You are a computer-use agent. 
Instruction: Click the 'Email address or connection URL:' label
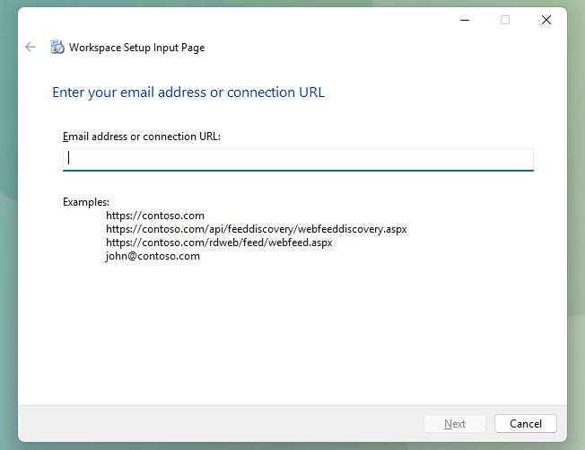pos(142,137)
